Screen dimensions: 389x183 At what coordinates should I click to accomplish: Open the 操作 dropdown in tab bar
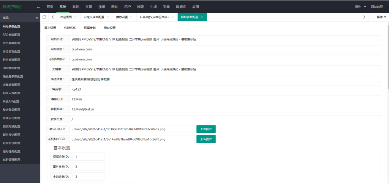[x=381, y=17]
